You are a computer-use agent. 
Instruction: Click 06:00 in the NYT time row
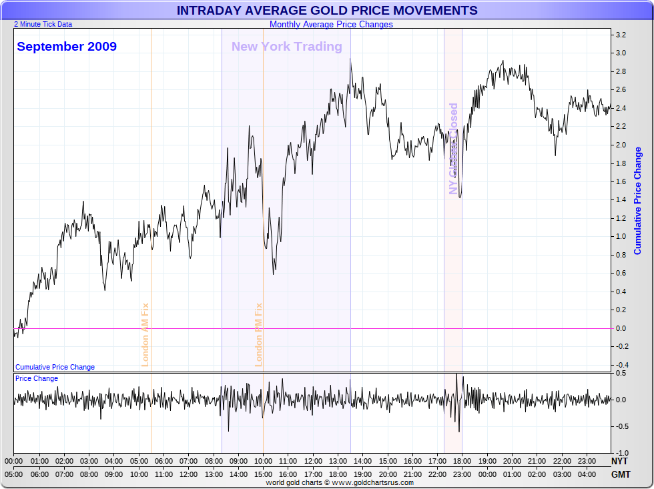[163, 461]
